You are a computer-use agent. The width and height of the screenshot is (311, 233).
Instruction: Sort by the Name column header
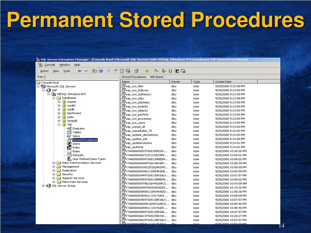tap(145, 82)
